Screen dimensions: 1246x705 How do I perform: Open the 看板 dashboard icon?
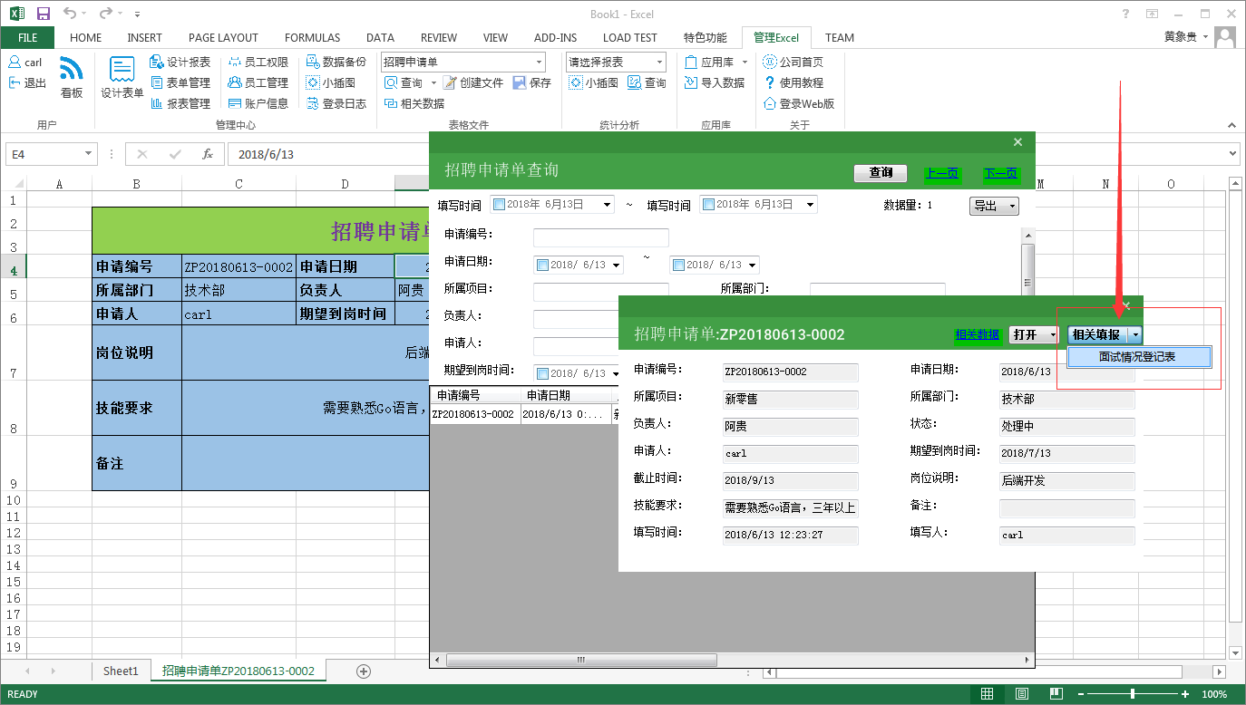click(x=72, y=77)
